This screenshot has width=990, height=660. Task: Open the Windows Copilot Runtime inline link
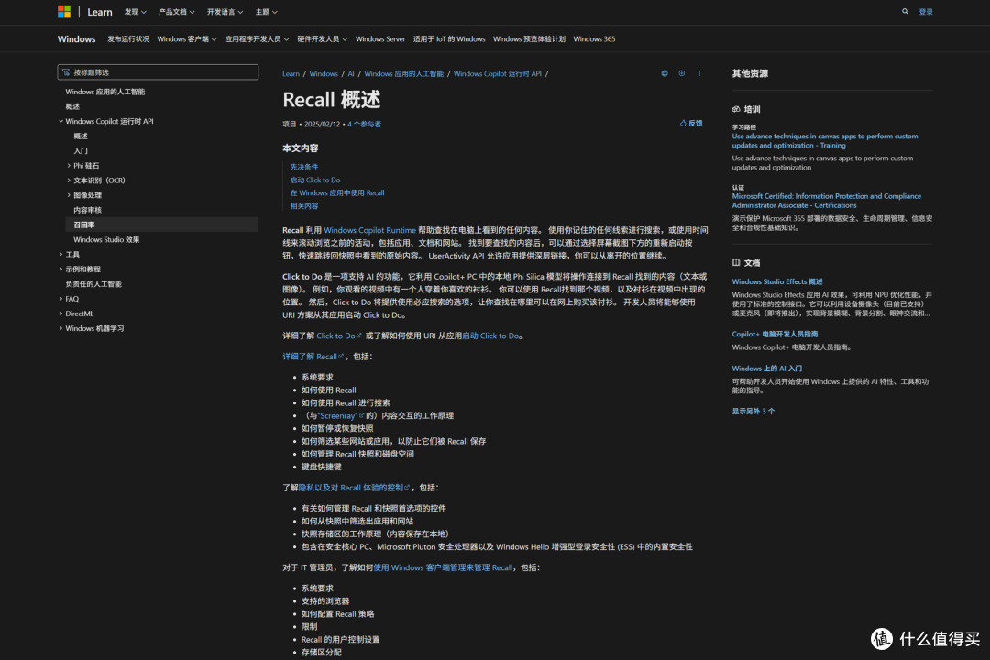[370, 230]
